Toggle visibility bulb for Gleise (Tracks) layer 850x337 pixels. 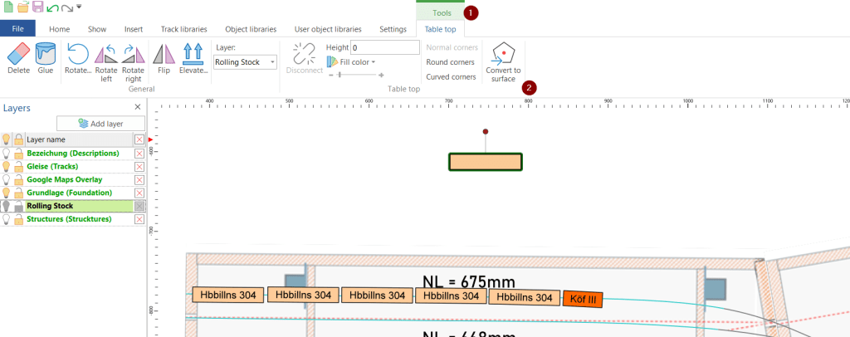(7, 167)
